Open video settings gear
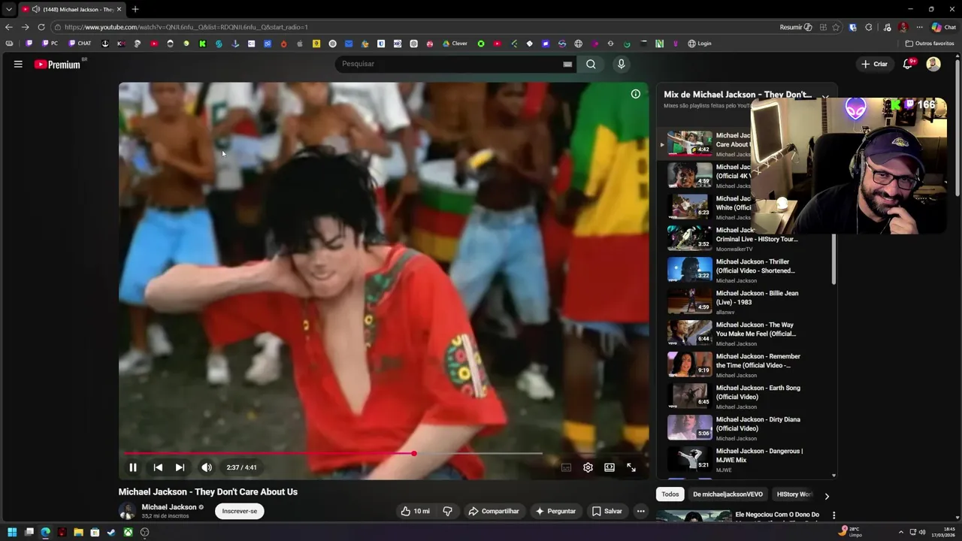The height and width of the screenshot is (541, 962). point(588,467)
